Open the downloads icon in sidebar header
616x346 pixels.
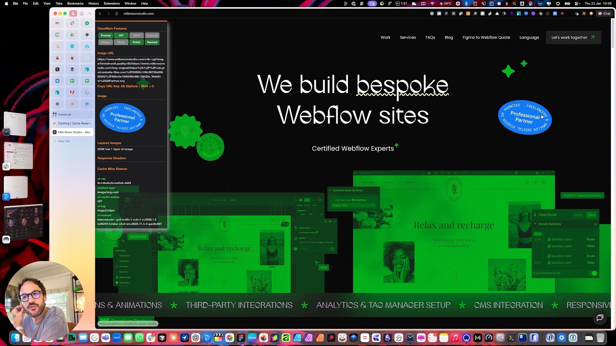click(x=82, y=13)
